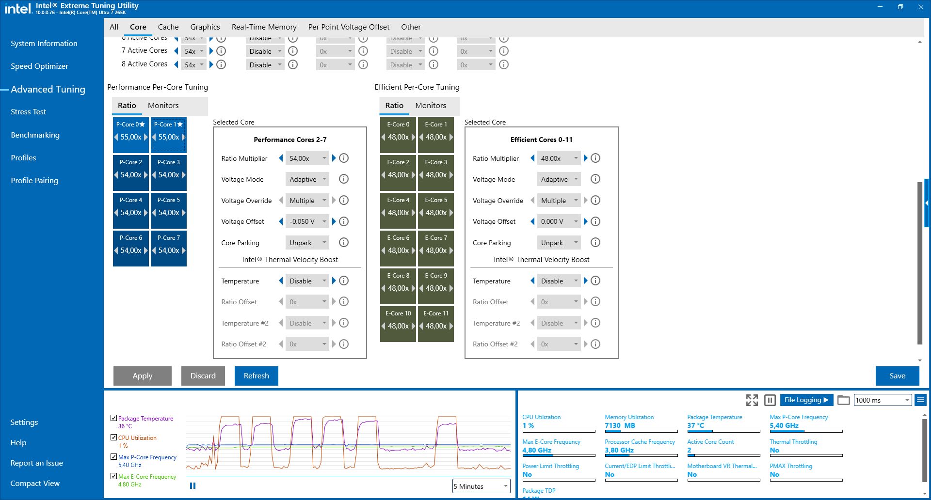
Task: Open Performance Per-Core Monitors tab
Action: point(163,106)
